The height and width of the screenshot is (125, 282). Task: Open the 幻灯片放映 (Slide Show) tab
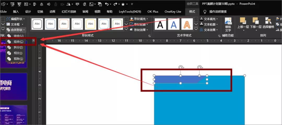click(x=69, y=12)
